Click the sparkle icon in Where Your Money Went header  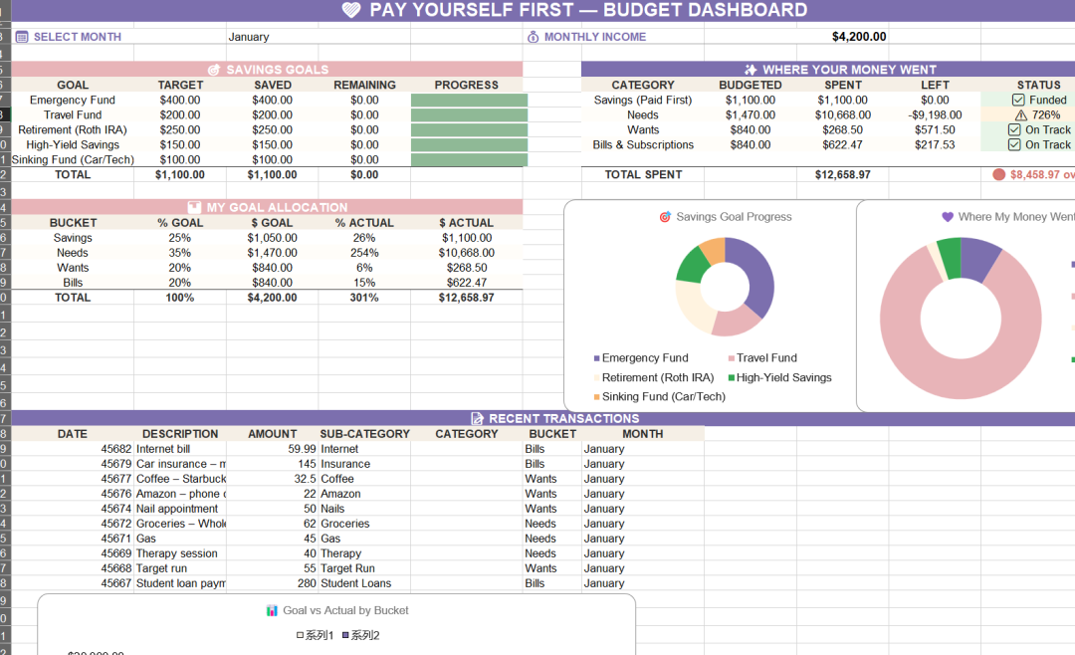point(750,70)
